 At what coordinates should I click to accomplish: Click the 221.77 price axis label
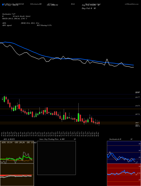click(137, 97)
